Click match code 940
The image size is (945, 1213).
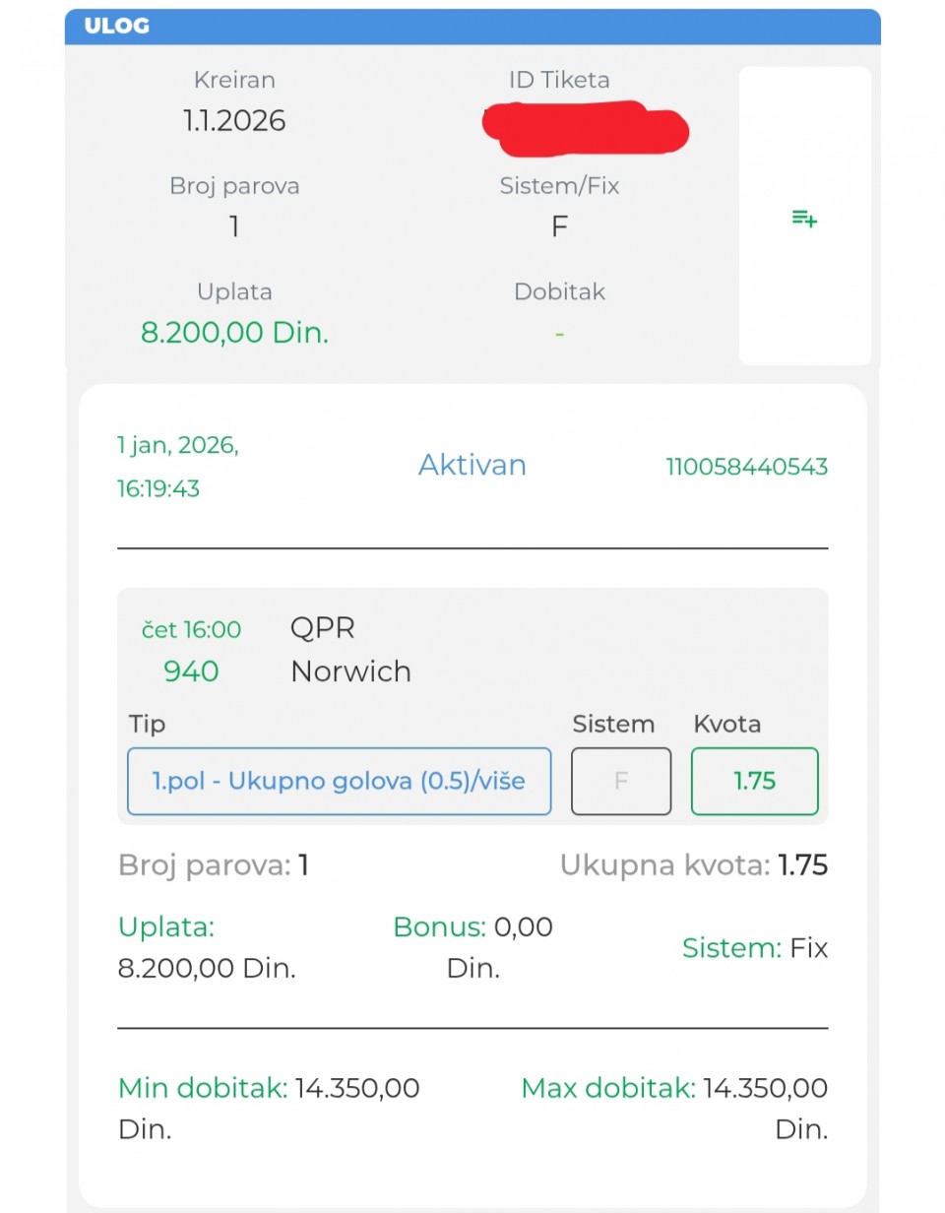(x=191, y=671)
